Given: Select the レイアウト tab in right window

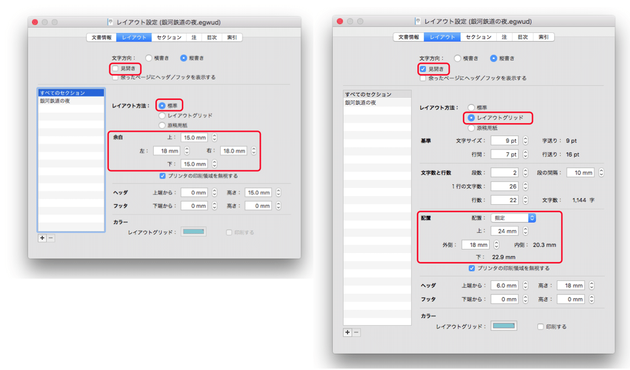Looking at the screenshot, I should 442,37.
